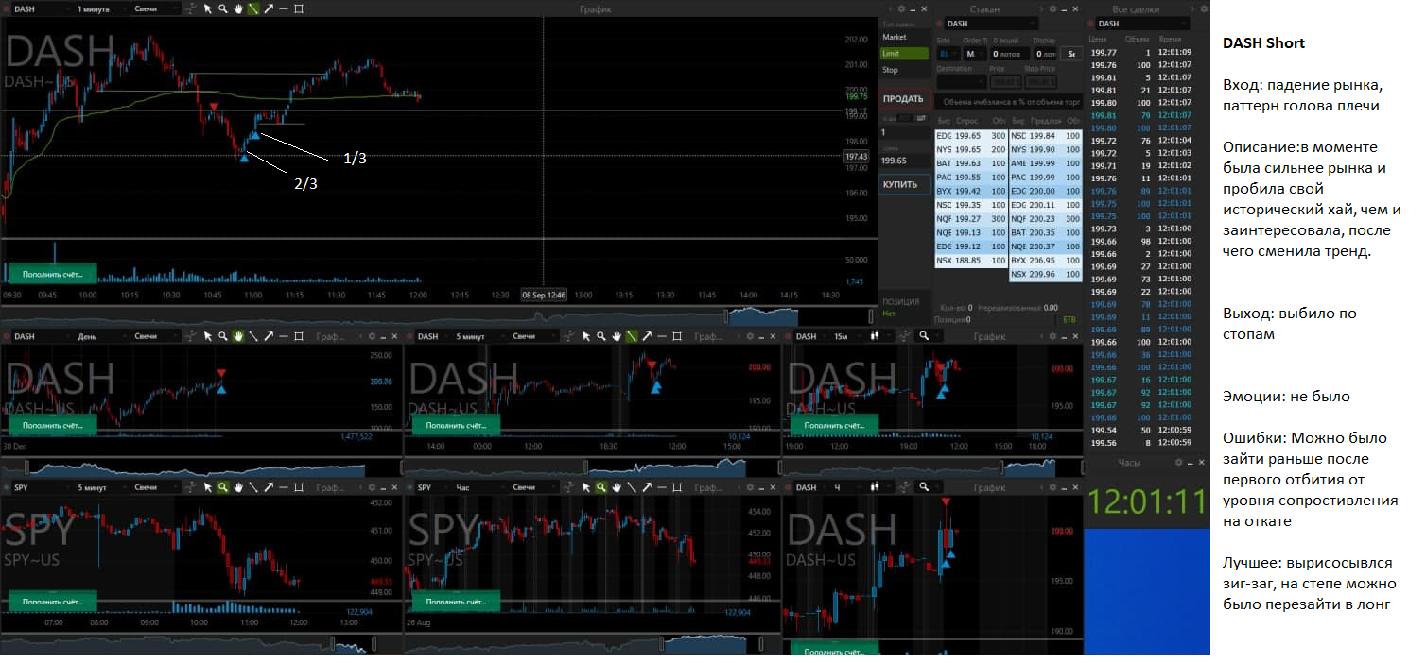The image size is (1426, 663).
Task: Select the Market order type
Action: [x=904, y=37]
